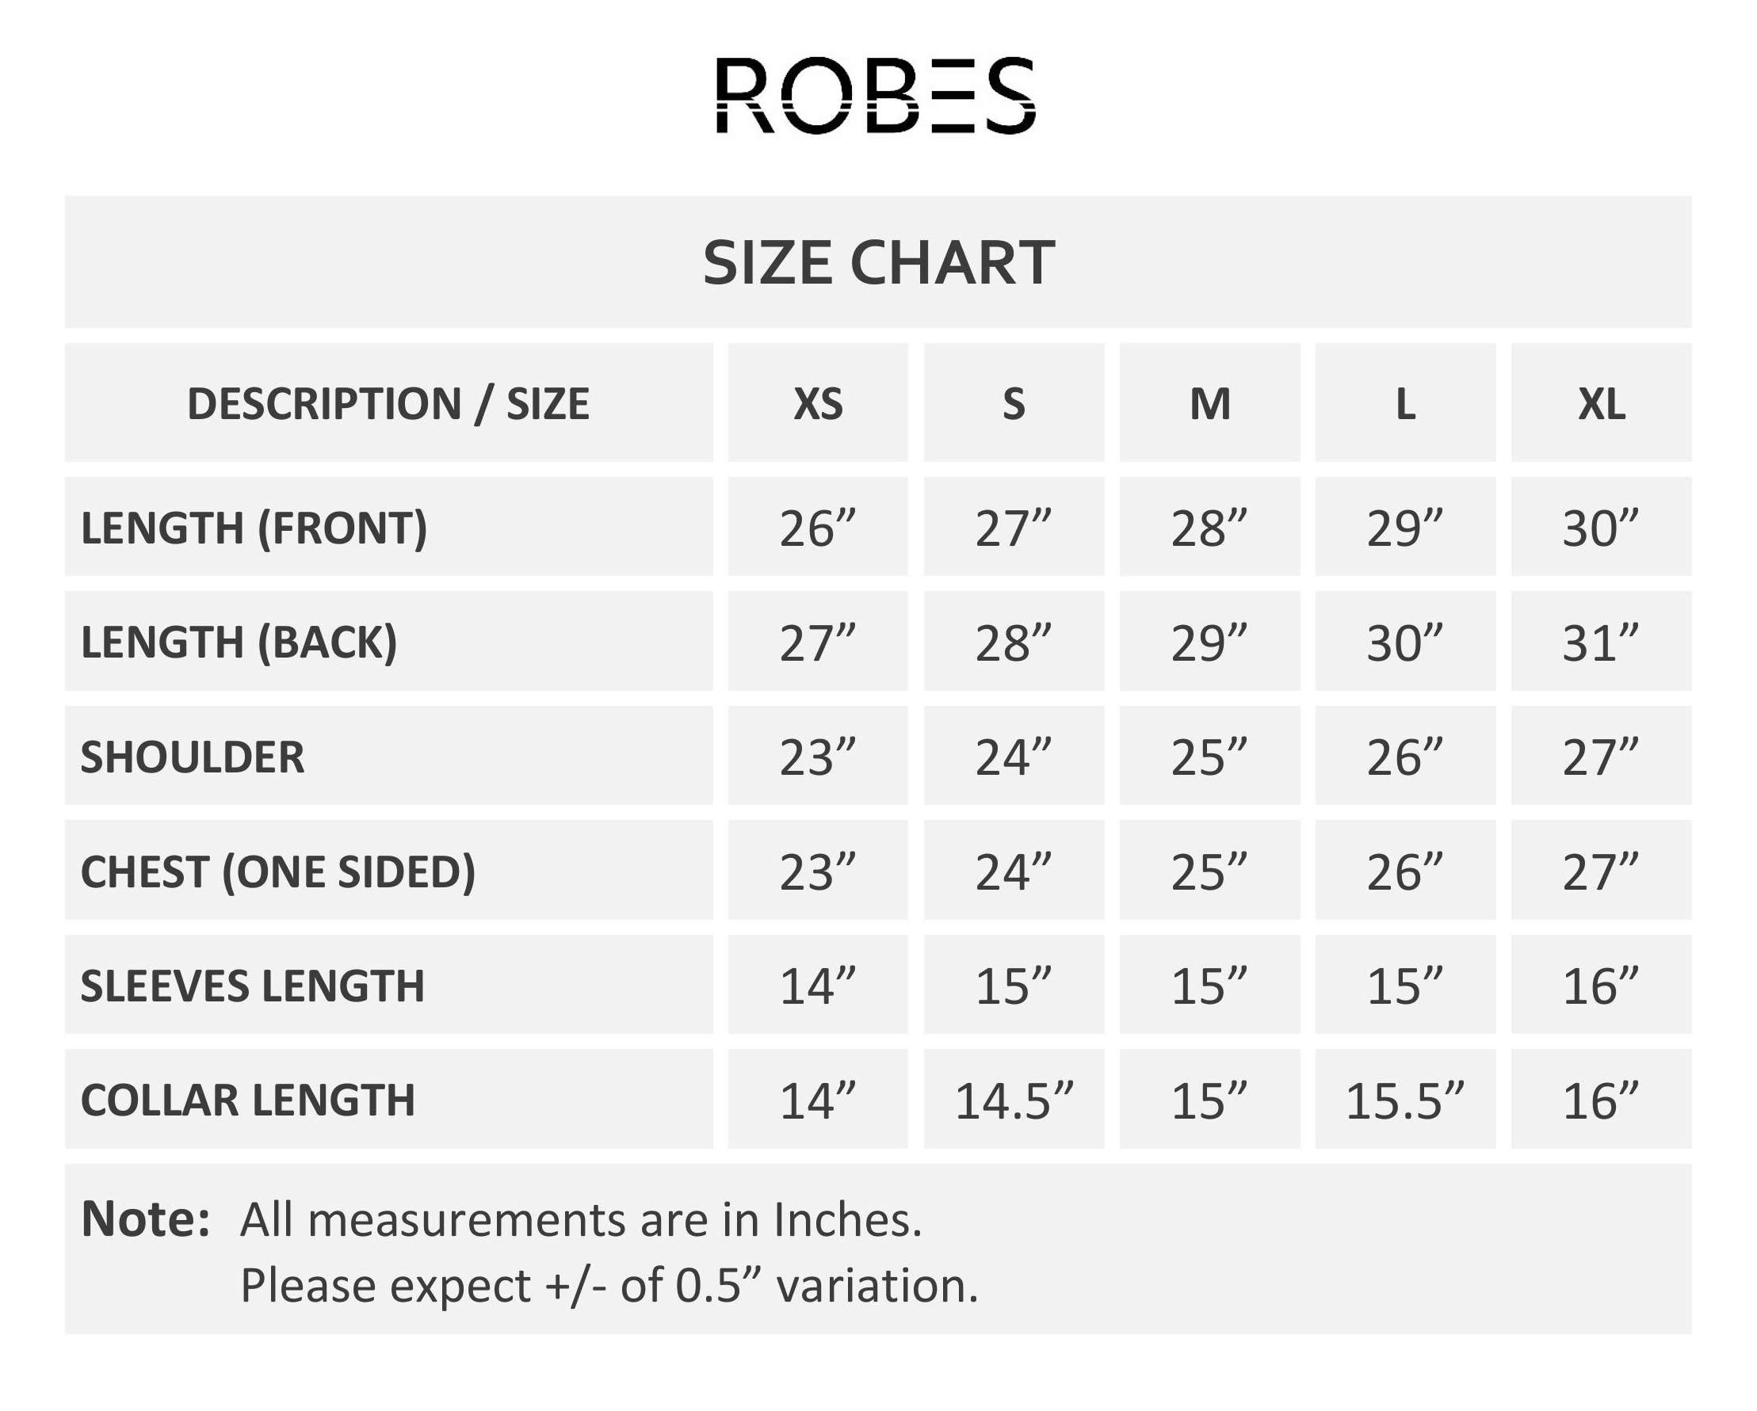
Task: Click the 15.5” collar length value for L
Action: click(1404, 1100)
